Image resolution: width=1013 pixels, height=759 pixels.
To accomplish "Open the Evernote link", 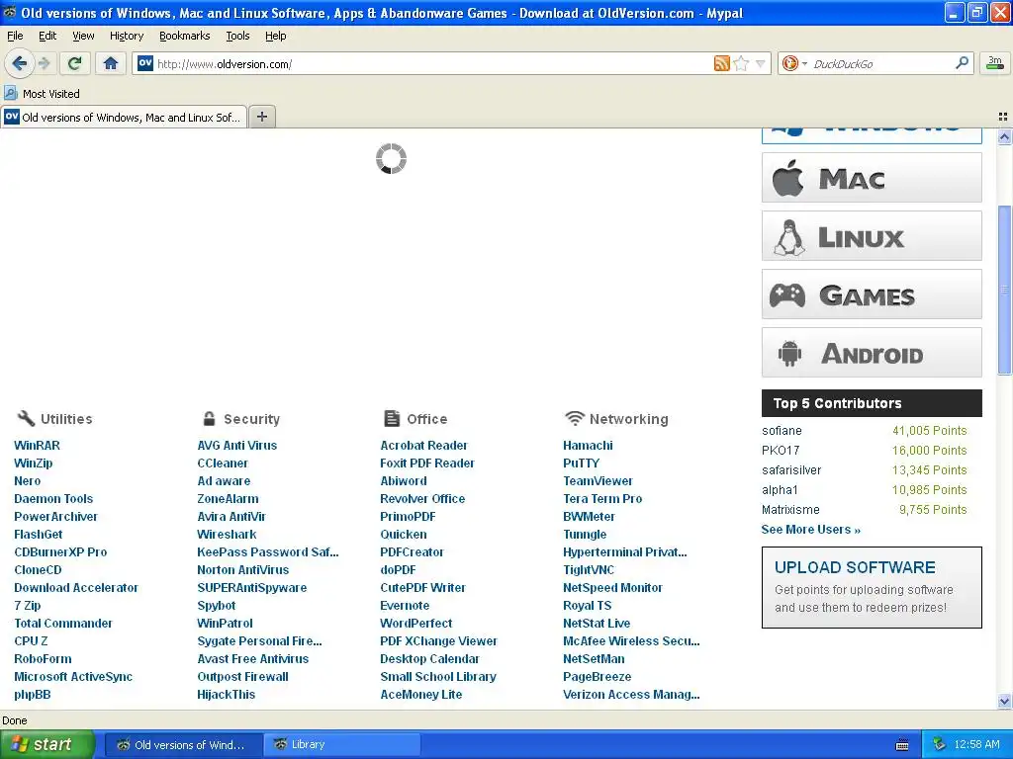I will click(405, 606).
